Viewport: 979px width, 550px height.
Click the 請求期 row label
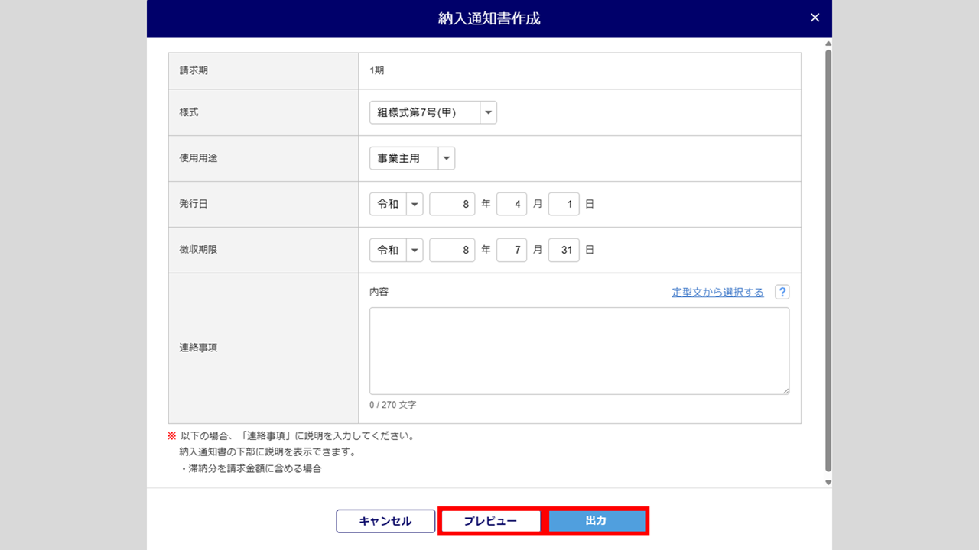194,70
